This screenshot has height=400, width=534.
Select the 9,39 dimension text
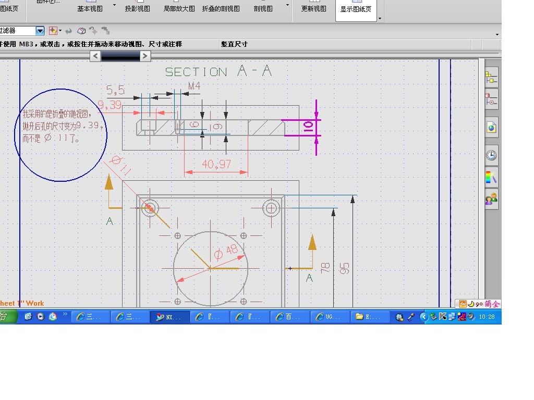(110, 105)
